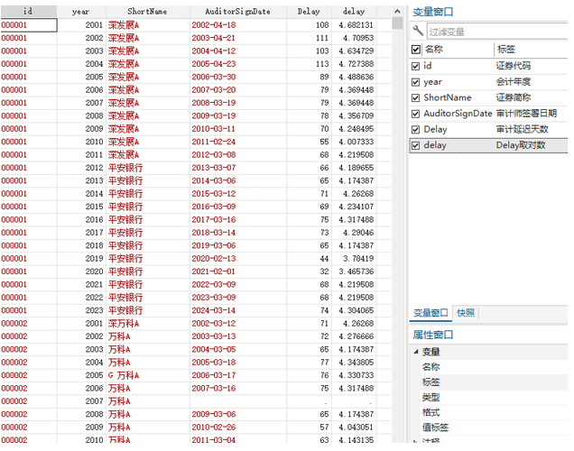Click the 标签 column header in the variables list

(x=506, y=49)
